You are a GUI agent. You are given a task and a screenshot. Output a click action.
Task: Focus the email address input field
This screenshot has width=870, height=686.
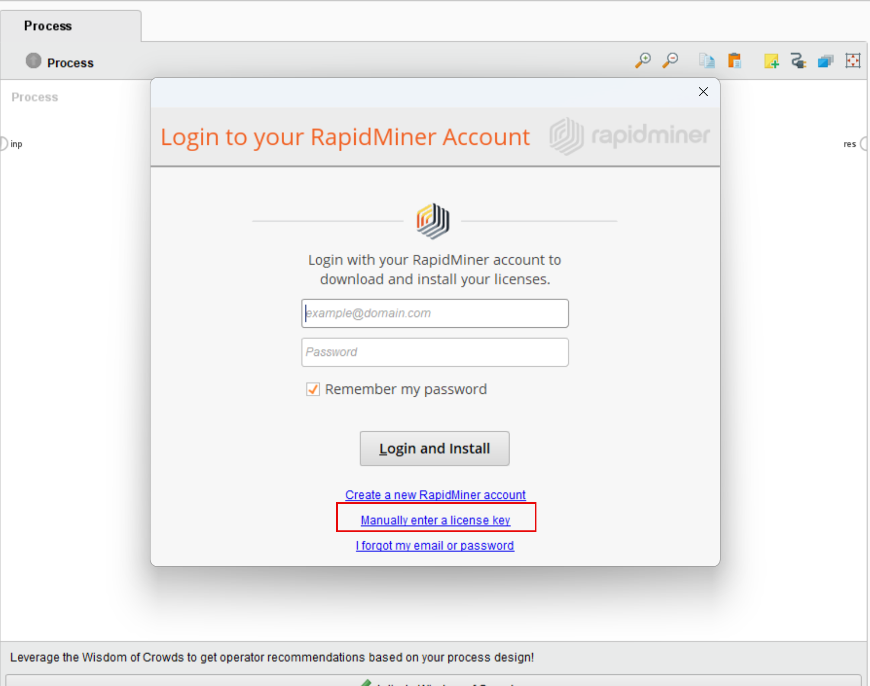pos(435,313)
